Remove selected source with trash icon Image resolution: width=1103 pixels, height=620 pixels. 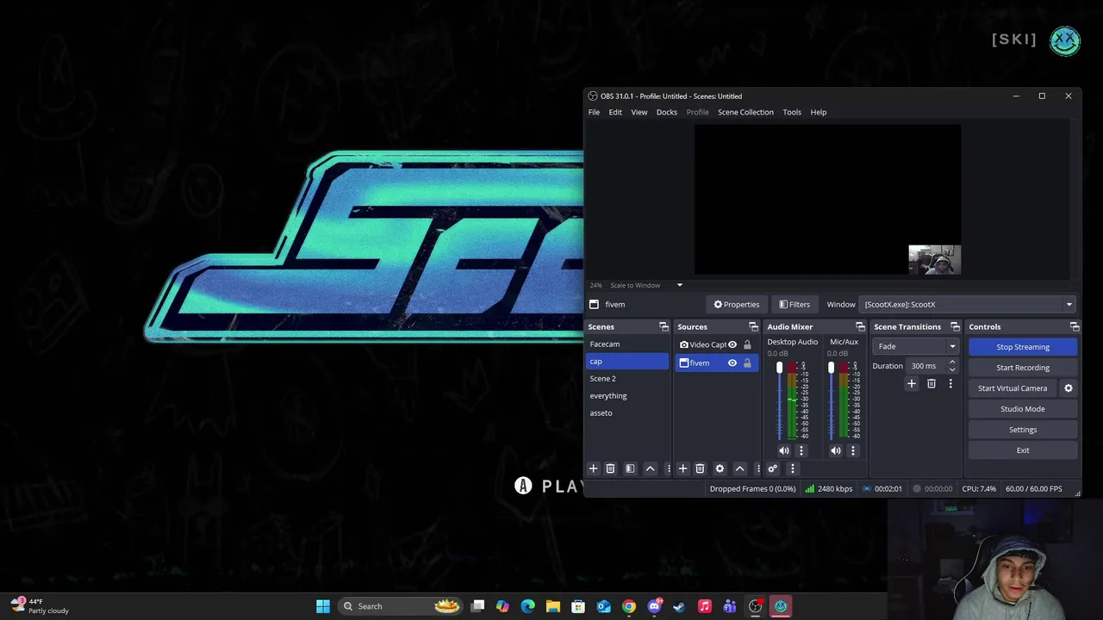click(700, 468)
